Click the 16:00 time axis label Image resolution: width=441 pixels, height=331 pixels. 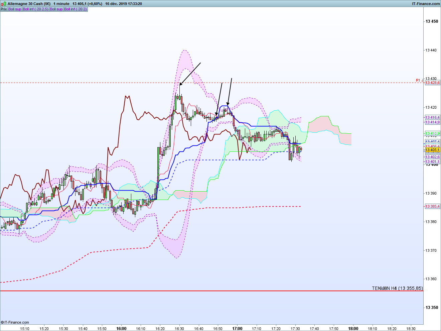(121, 329)
